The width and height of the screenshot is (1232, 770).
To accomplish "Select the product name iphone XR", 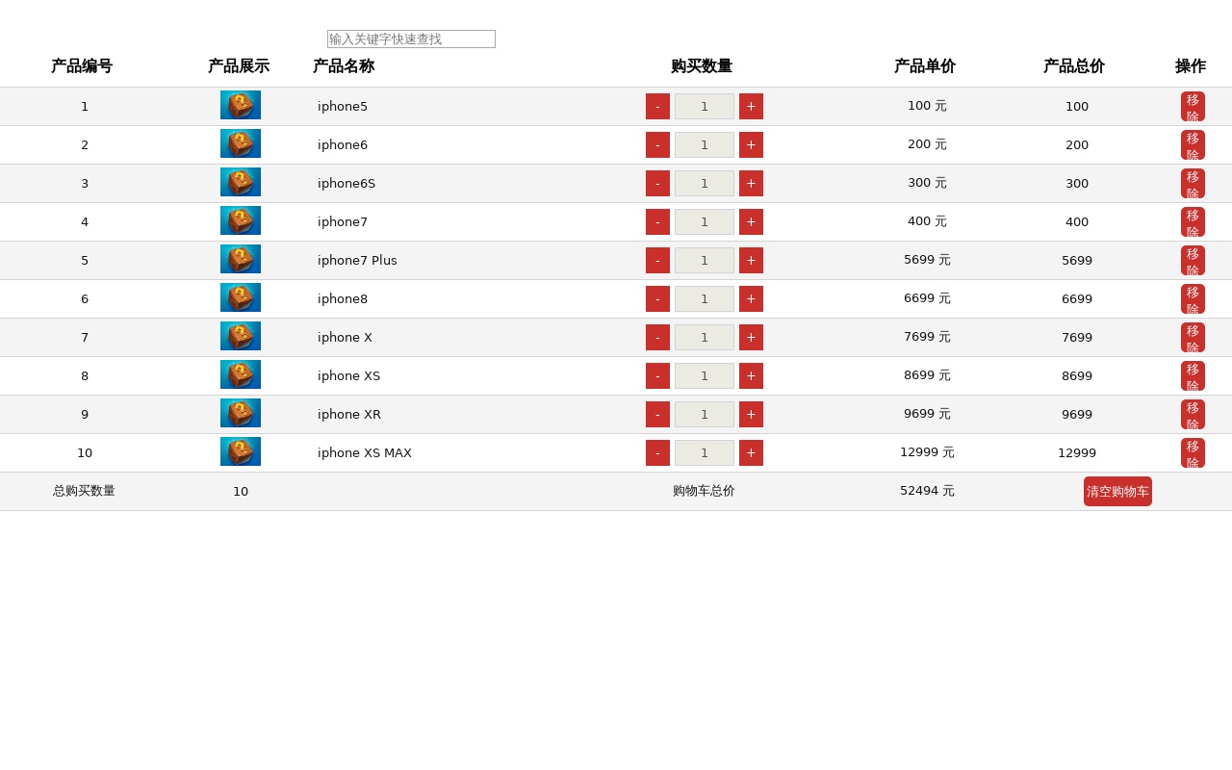I will pos(349,414).
